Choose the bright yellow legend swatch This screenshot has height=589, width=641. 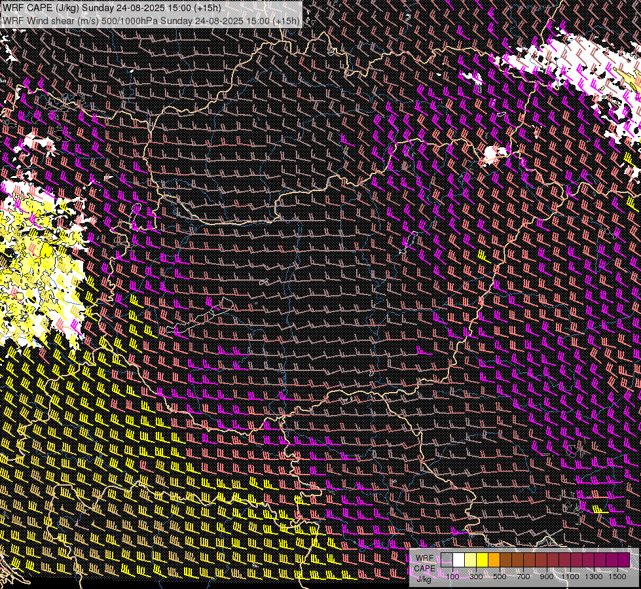coord(483,560)
